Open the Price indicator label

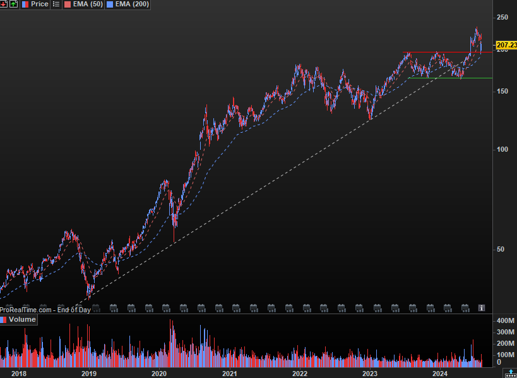[x=40, y=4]
